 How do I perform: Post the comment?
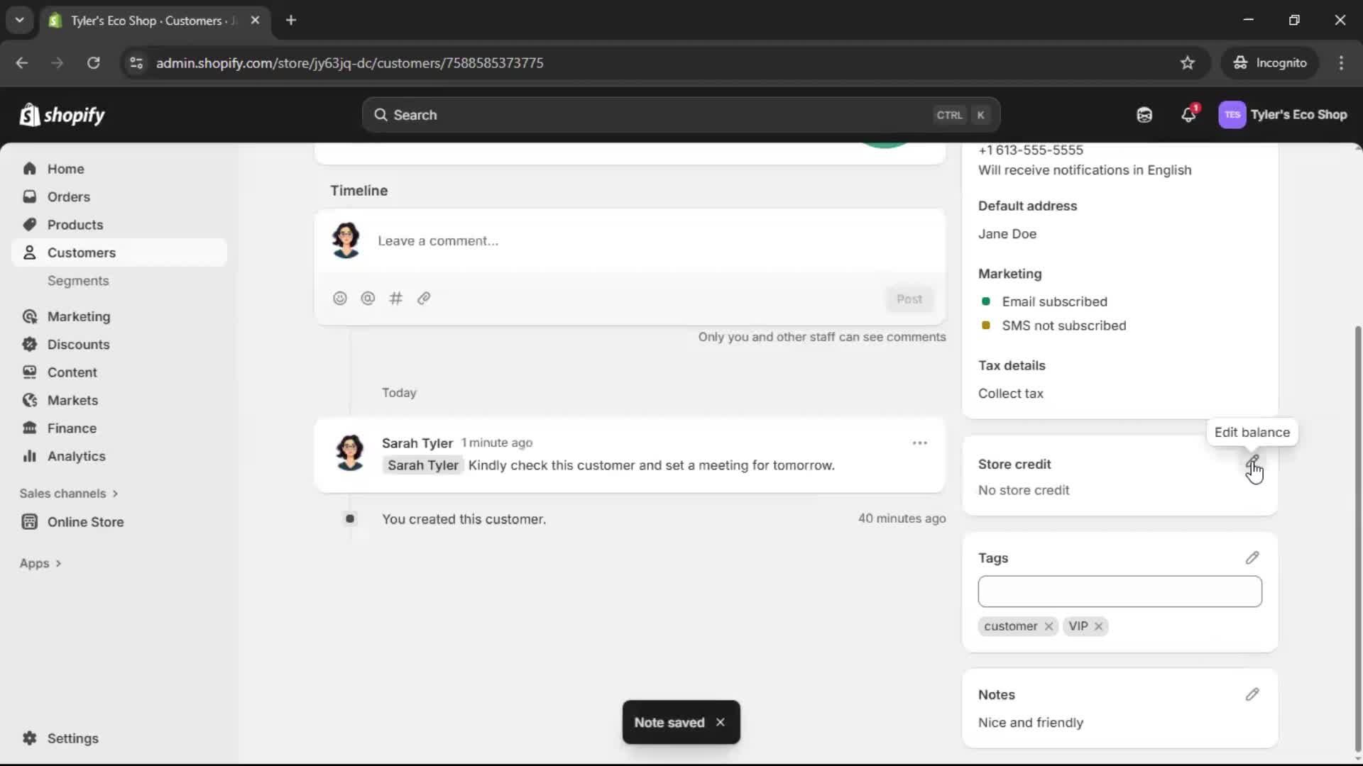909,299
